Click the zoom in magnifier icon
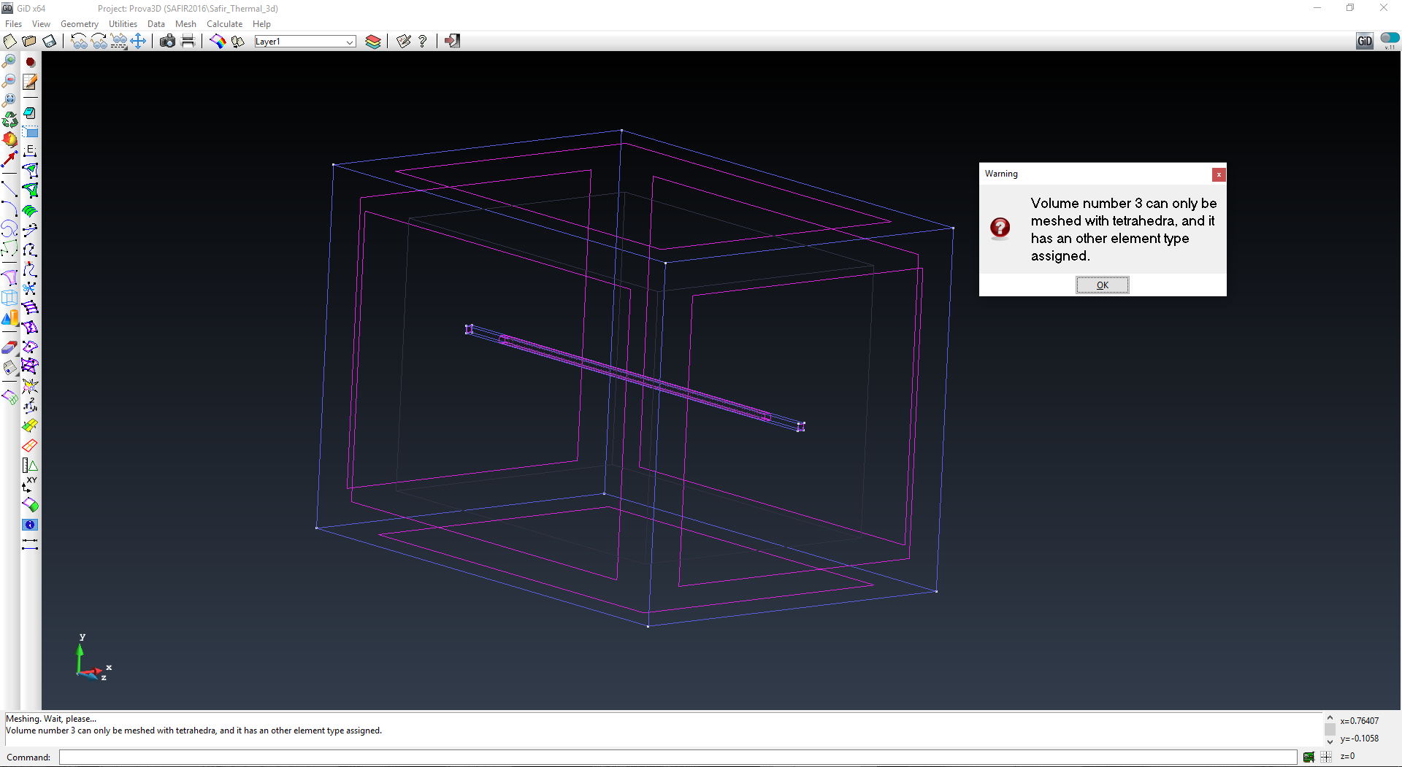The height and width of the screenshot is (767, 1402). (9, 61)
